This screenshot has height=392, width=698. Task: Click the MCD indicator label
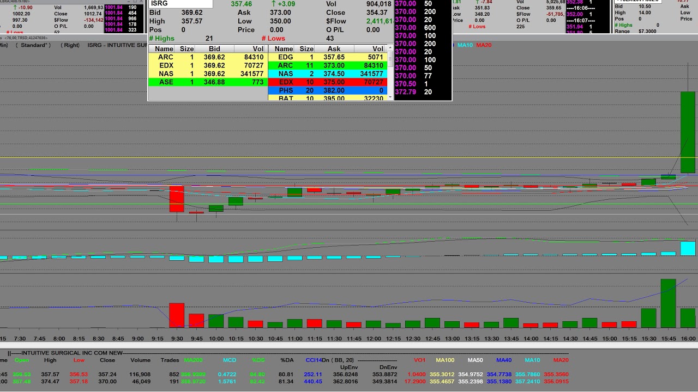pyautogui.click(x=230, y=360)
